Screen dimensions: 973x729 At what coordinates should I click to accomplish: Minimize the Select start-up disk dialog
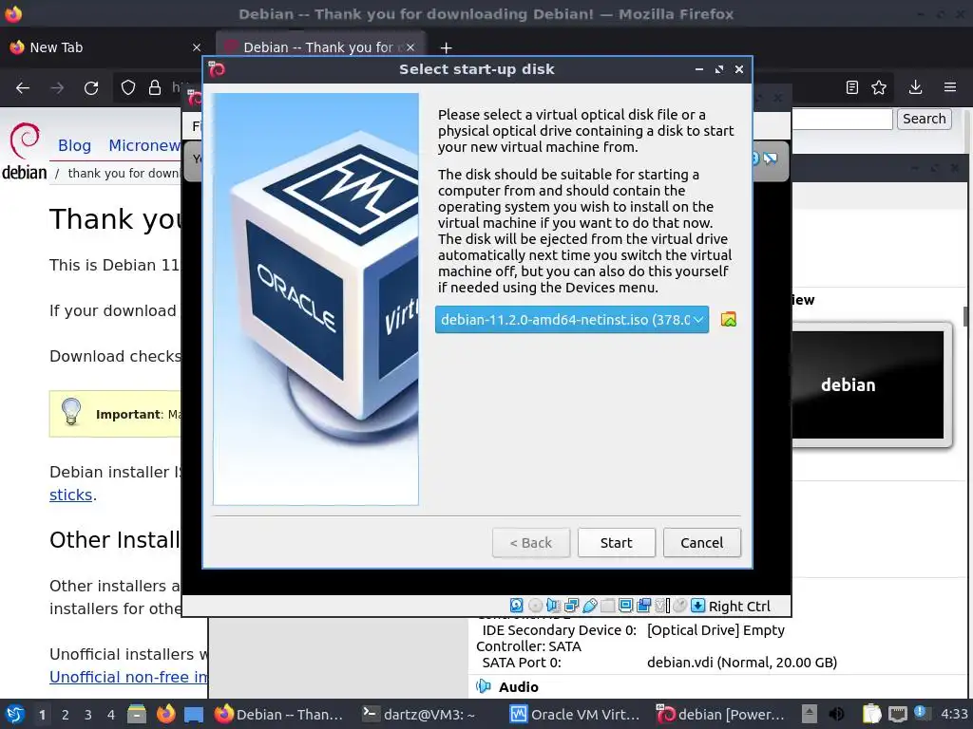[x=699, y=69]
